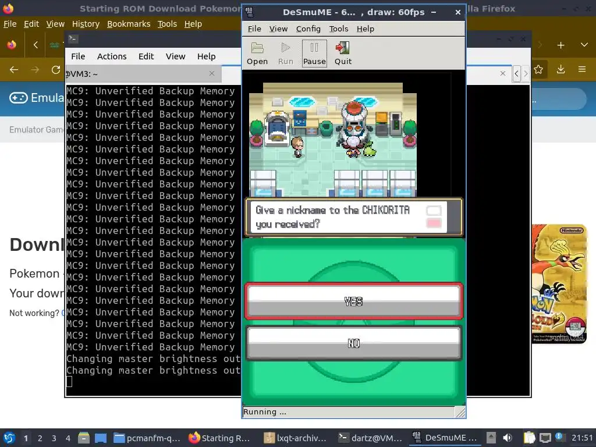Open DeSmuME Help menu
Viewport: 596px width, 447px height.
(366, 29)
